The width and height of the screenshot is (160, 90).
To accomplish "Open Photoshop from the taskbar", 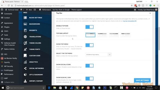I will coord(105,88).
